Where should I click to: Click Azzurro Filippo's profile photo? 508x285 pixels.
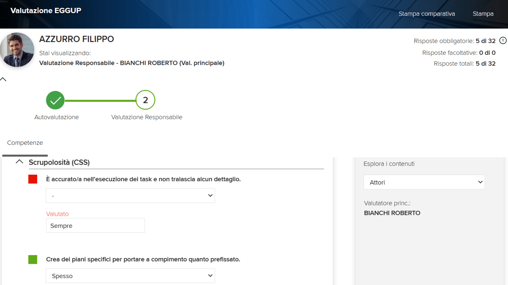pos(17,50)
